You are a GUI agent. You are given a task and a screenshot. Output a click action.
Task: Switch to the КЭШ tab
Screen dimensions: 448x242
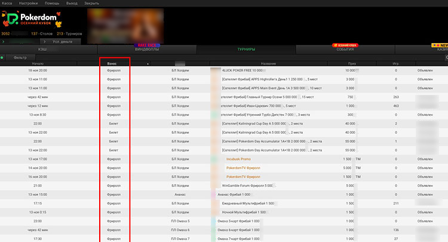click(x=48, y=50)
